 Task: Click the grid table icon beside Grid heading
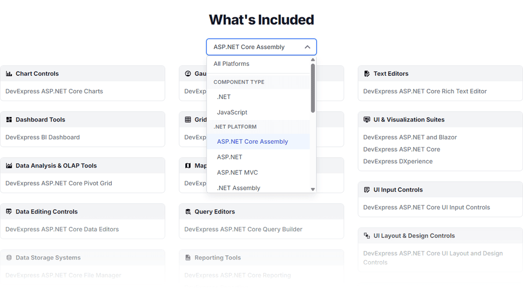[x=188, y=119]
